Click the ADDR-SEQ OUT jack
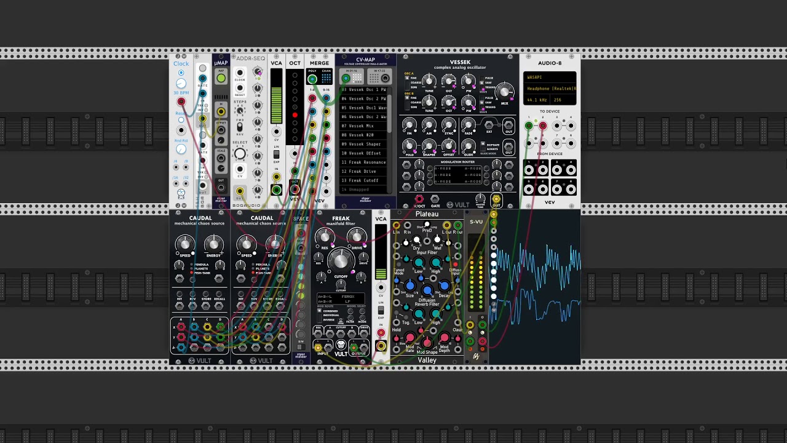This screenshot has width=787, height=443. (240, 192)
